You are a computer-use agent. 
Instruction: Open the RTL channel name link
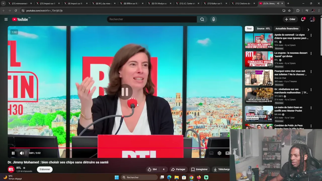click(x=19, y=168)
